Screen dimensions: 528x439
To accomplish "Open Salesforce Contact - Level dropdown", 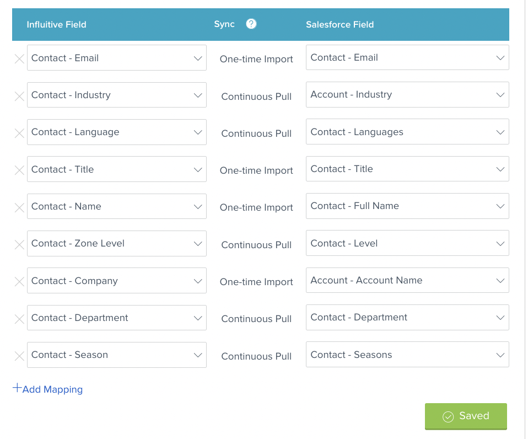I will [x=407, y=243].
